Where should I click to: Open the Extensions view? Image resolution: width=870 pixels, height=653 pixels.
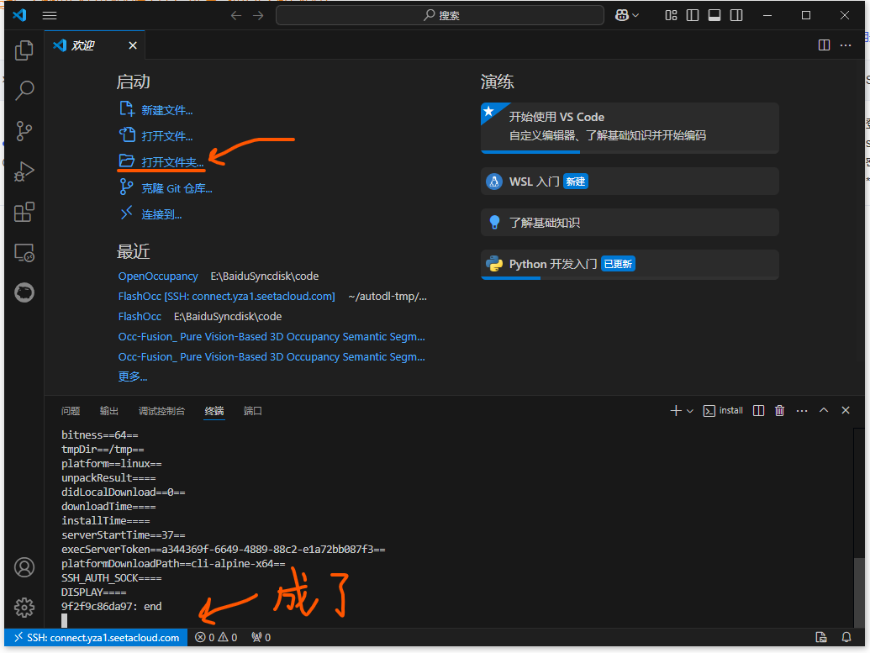coord(24,212)
